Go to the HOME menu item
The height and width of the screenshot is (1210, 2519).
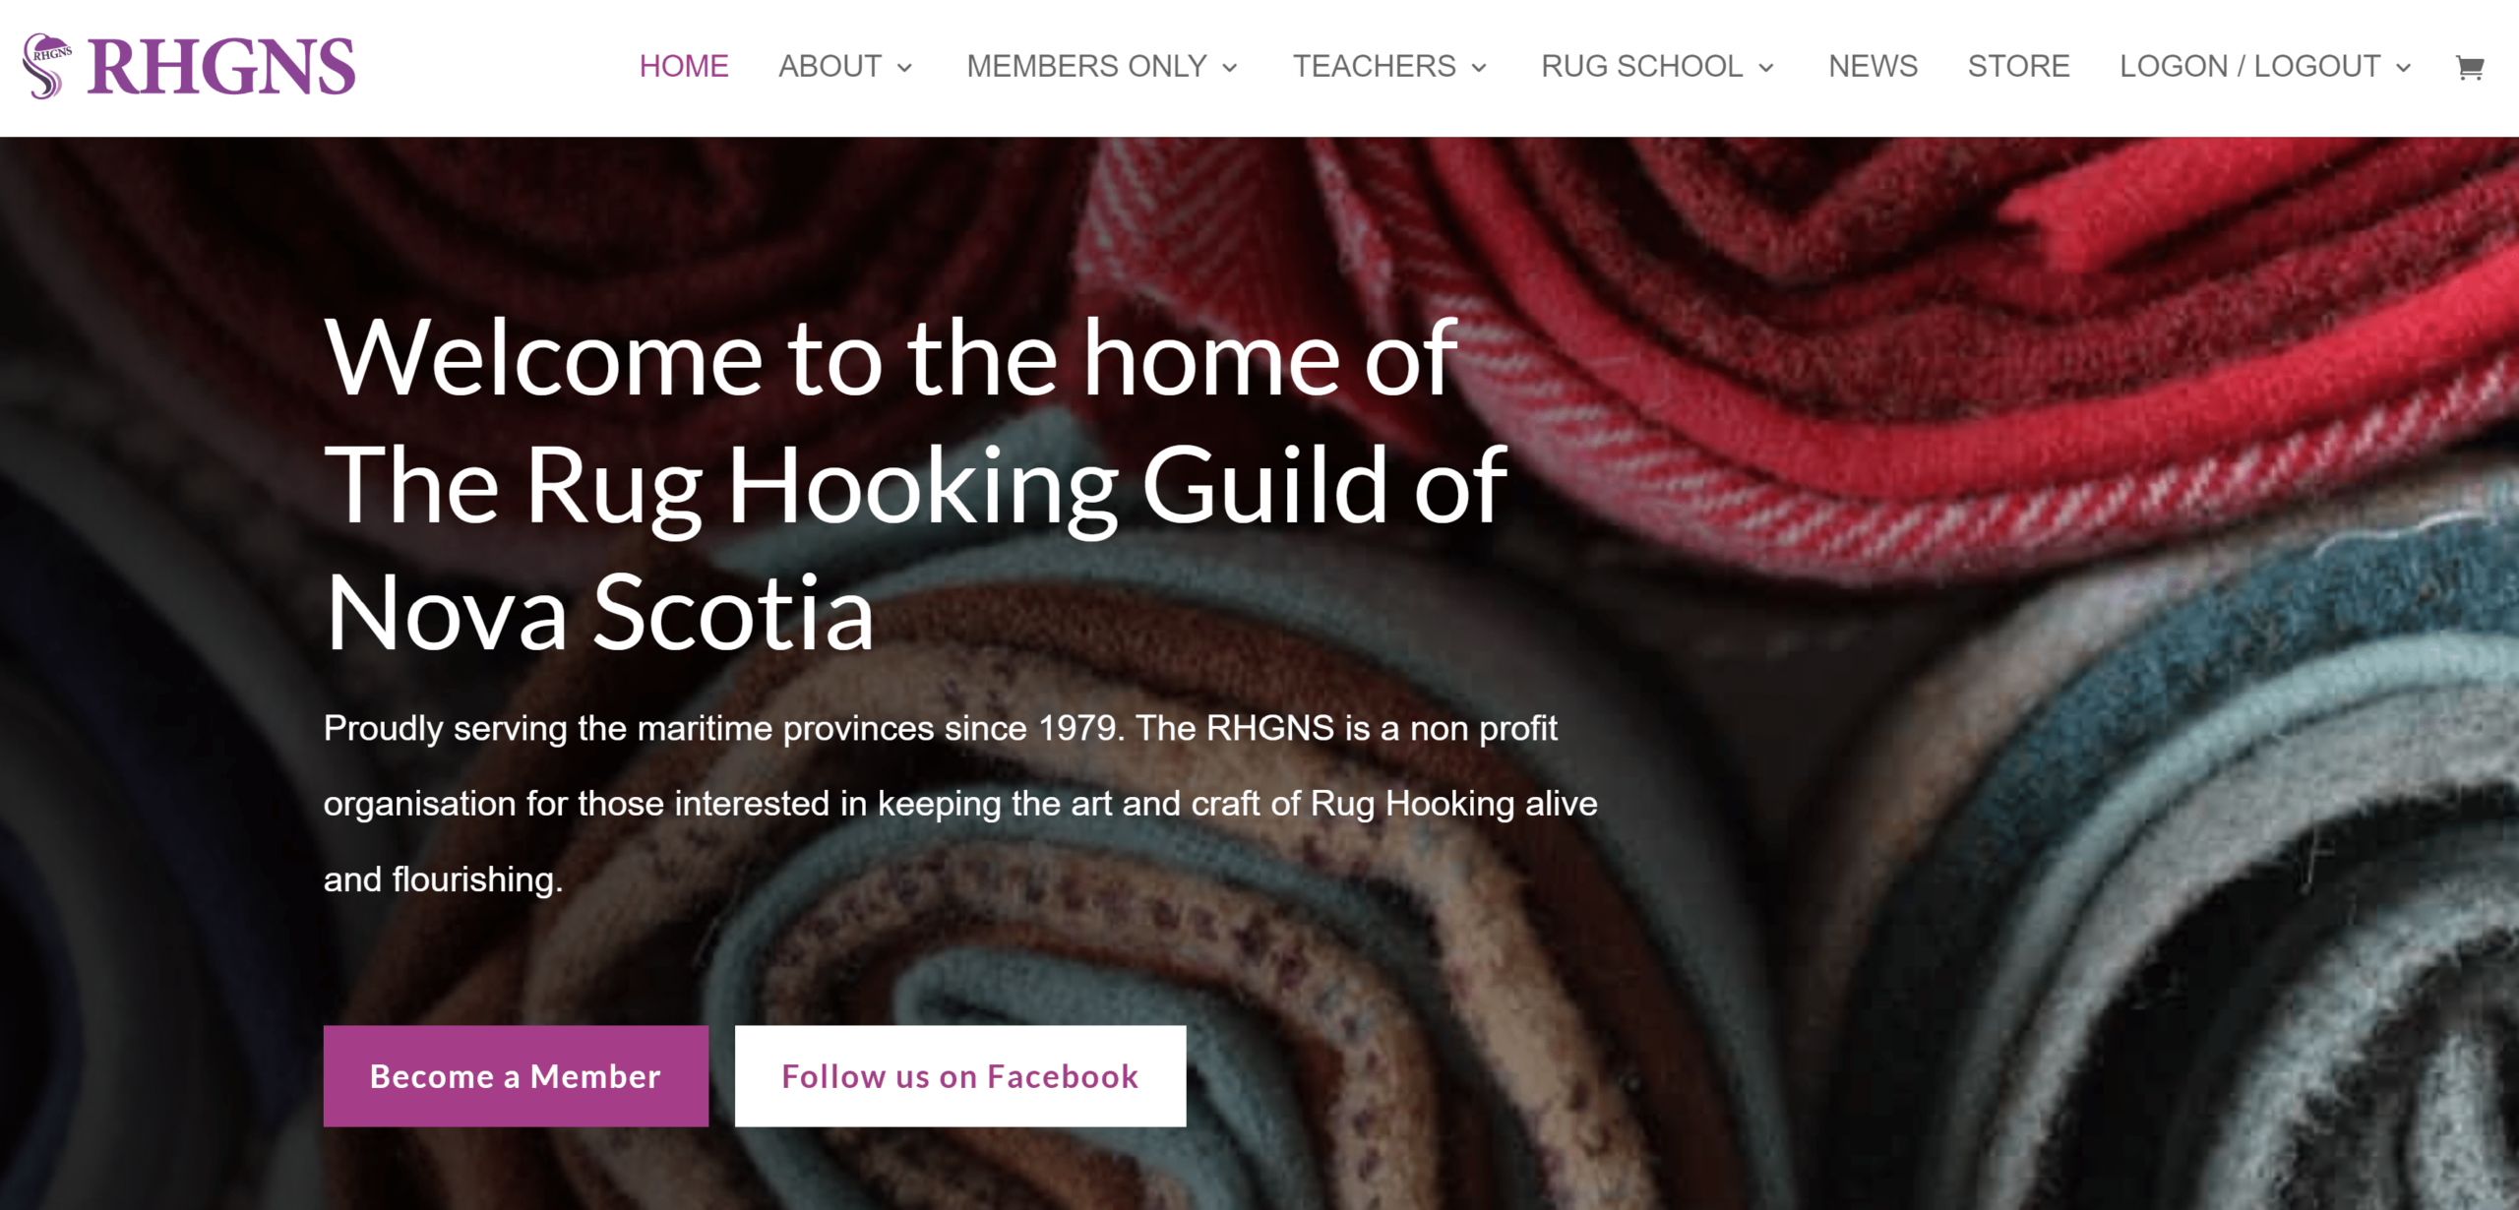point(684,66)
